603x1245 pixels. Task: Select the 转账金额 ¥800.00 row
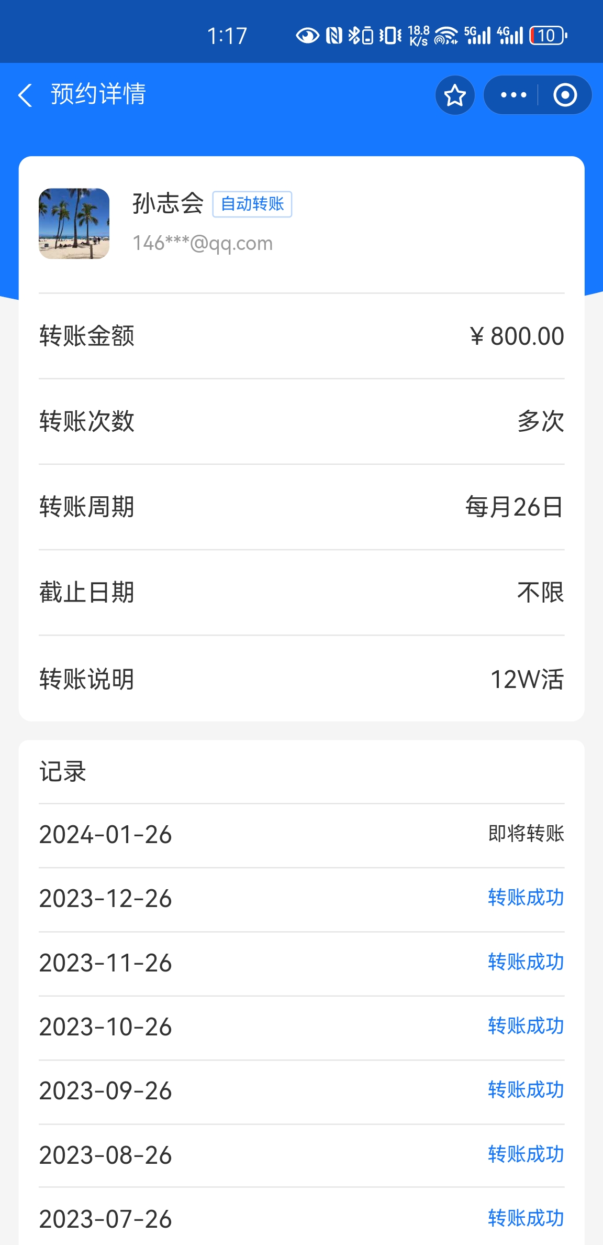tap(301, 336)
